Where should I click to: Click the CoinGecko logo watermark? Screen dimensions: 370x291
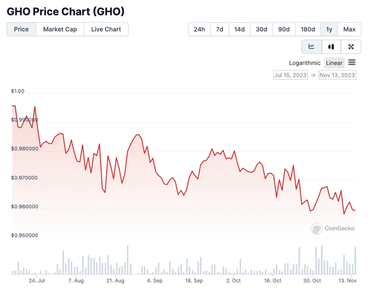click(333, 228)
